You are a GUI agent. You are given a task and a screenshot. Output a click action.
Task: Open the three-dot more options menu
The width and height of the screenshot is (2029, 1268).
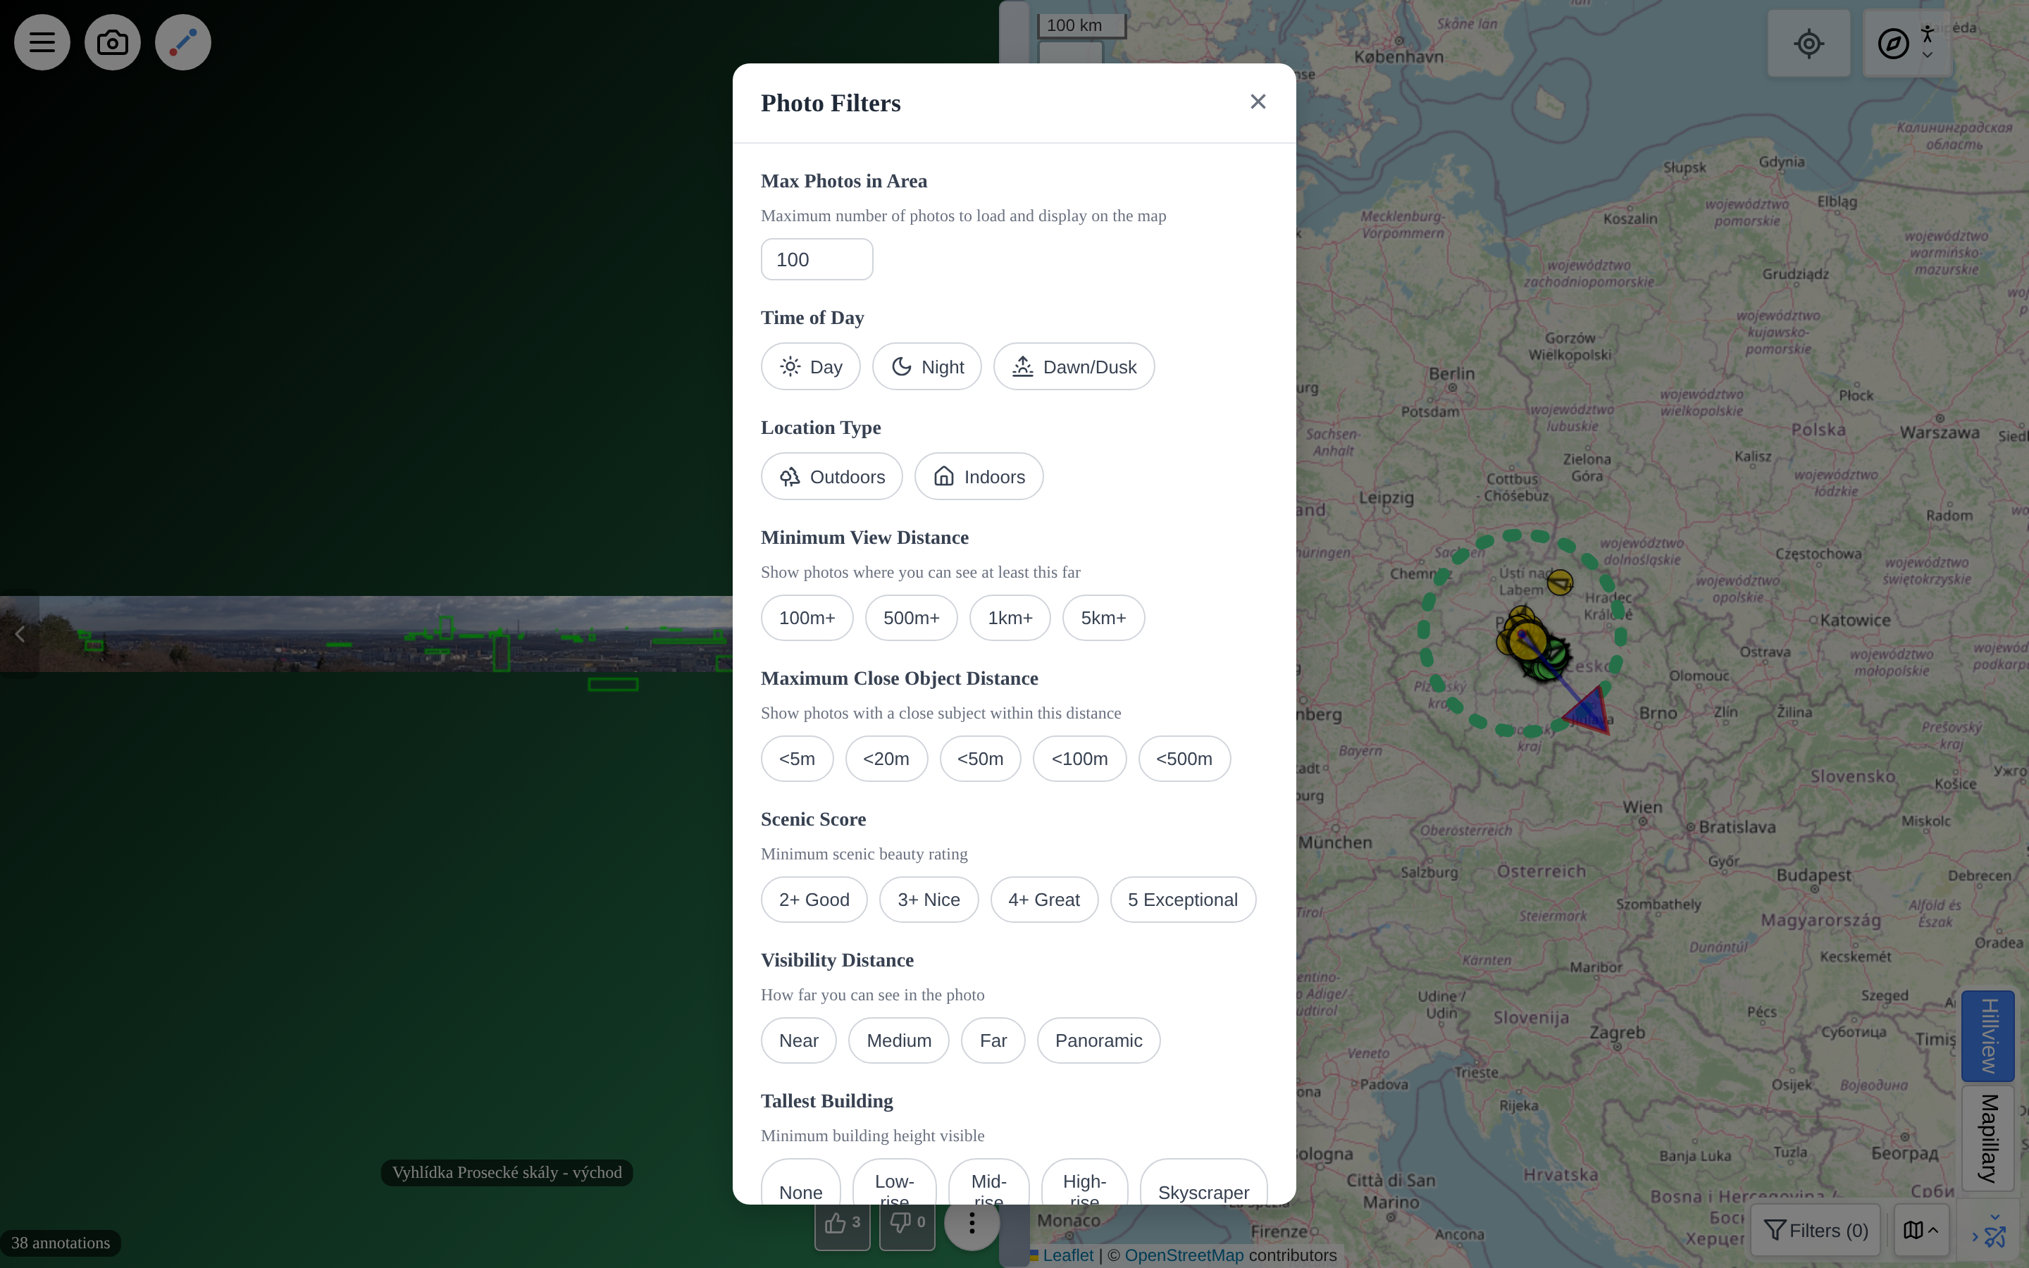tap(972, 1223)
